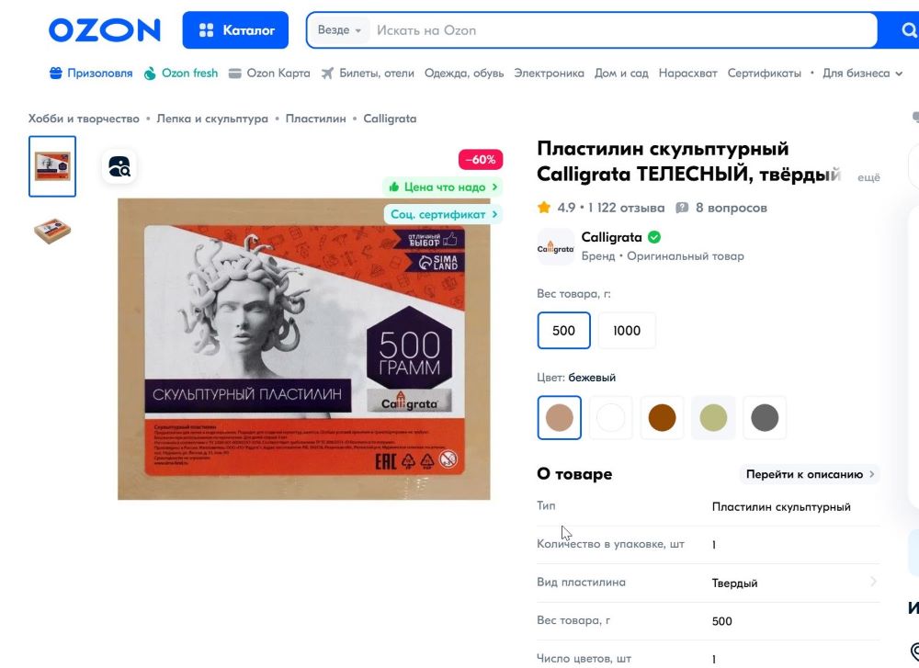The height and width of the screenshot is (668, 919).
Task: Choose the white color option
Action: click(611, 418)
